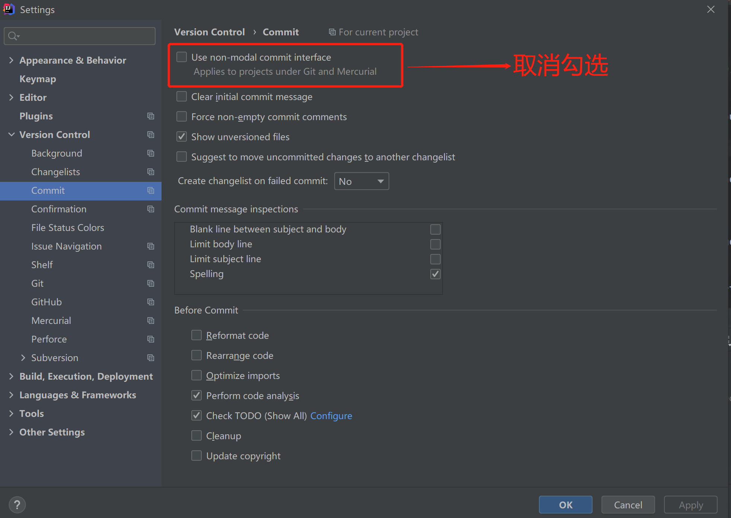Open the Configure link for TODO check
731x518 pixels.
click(331, 416)
